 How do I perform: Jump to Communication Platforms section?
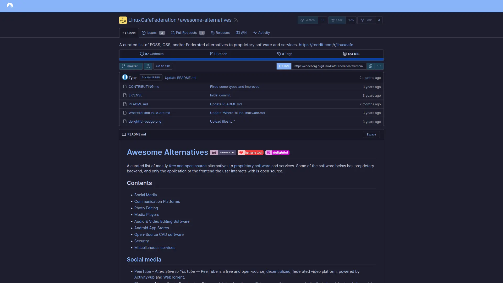(x=157, y=202)
